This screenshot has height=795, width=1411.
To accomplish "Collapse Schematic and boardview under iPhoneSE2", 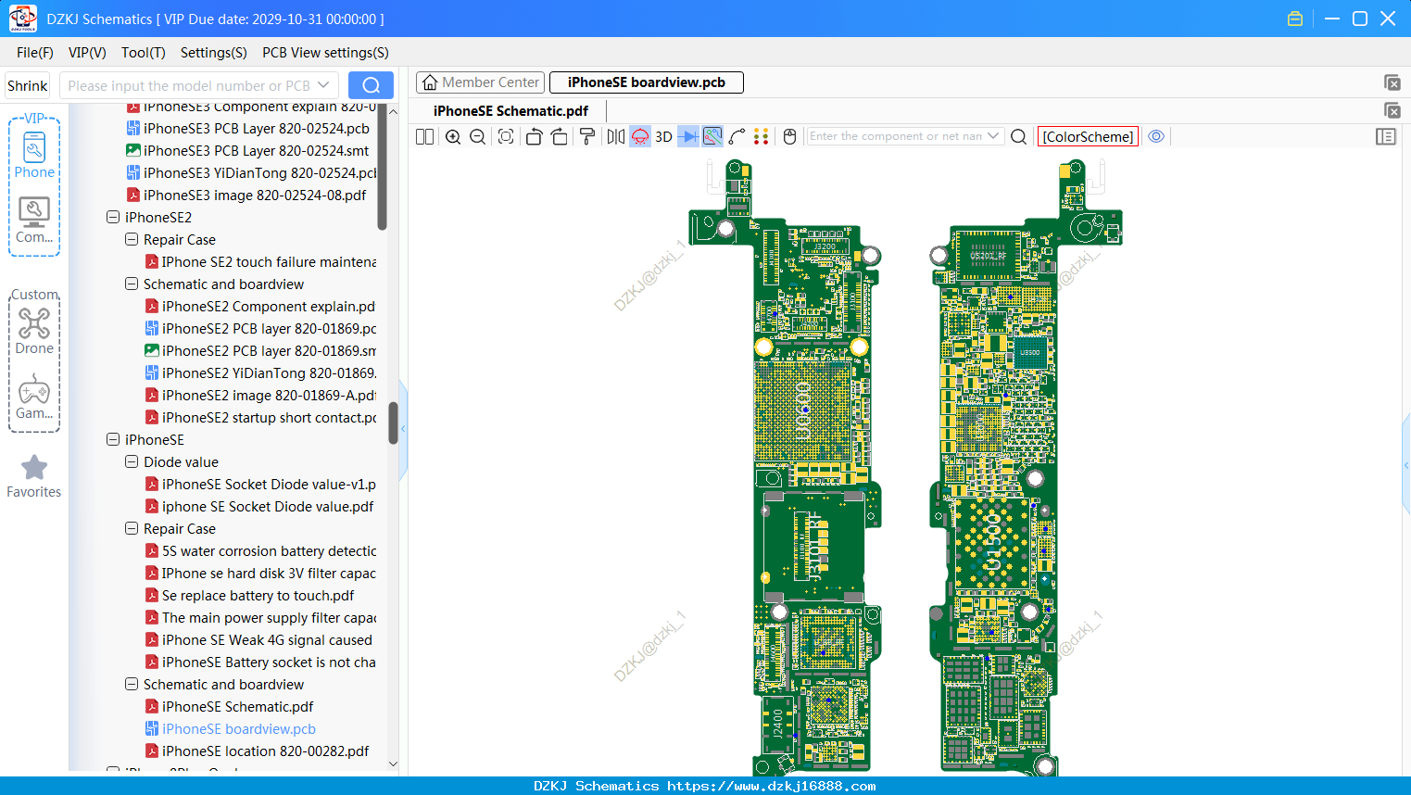I will 132,284.
